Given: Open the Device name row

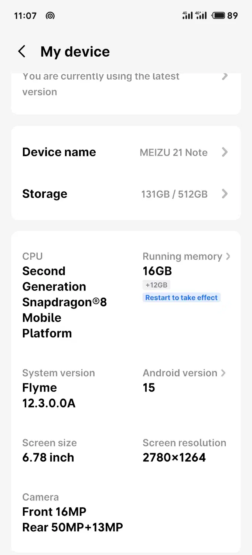Looking at the screenshot, I should point(126,152).
